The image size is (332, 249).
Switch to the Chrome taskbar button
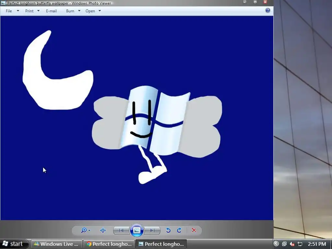(x=109, y=244)
